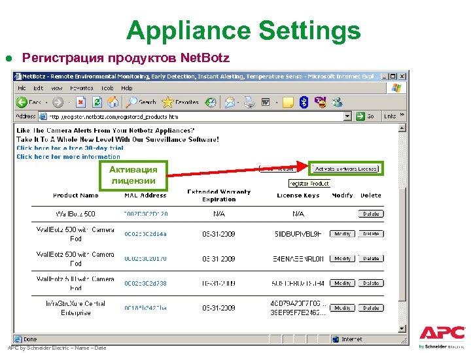Click the vertical scrollbar thumb

(x=402, y=244)
